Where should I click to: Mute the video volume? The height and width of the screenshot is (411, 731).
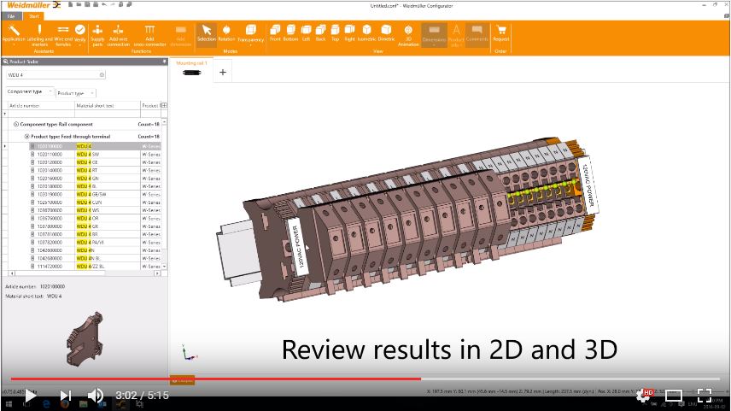click(x=95, y=396)
